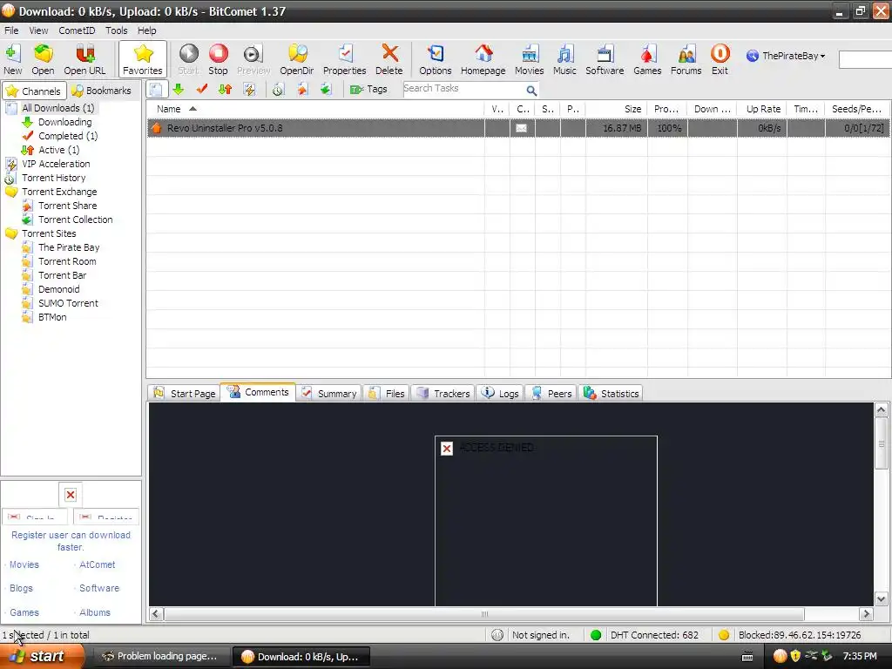Switch to the Summary tab
This screenshot has height=669, width=892.
[x=328, y=394]
